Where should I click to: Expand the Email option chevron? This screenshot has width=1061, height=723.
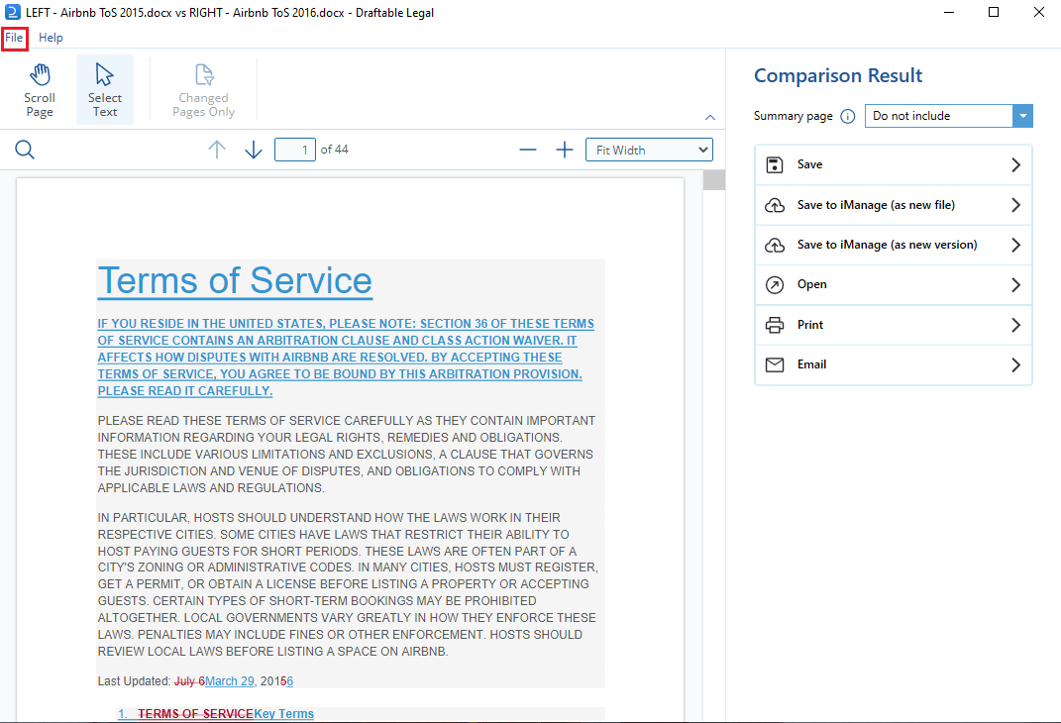(x=1015, y=365)
